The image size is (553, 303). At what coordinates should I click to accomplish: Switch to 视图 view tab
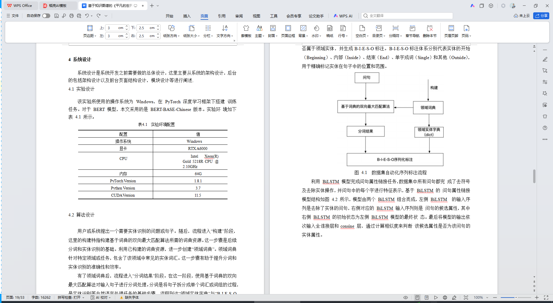[256, 16]
